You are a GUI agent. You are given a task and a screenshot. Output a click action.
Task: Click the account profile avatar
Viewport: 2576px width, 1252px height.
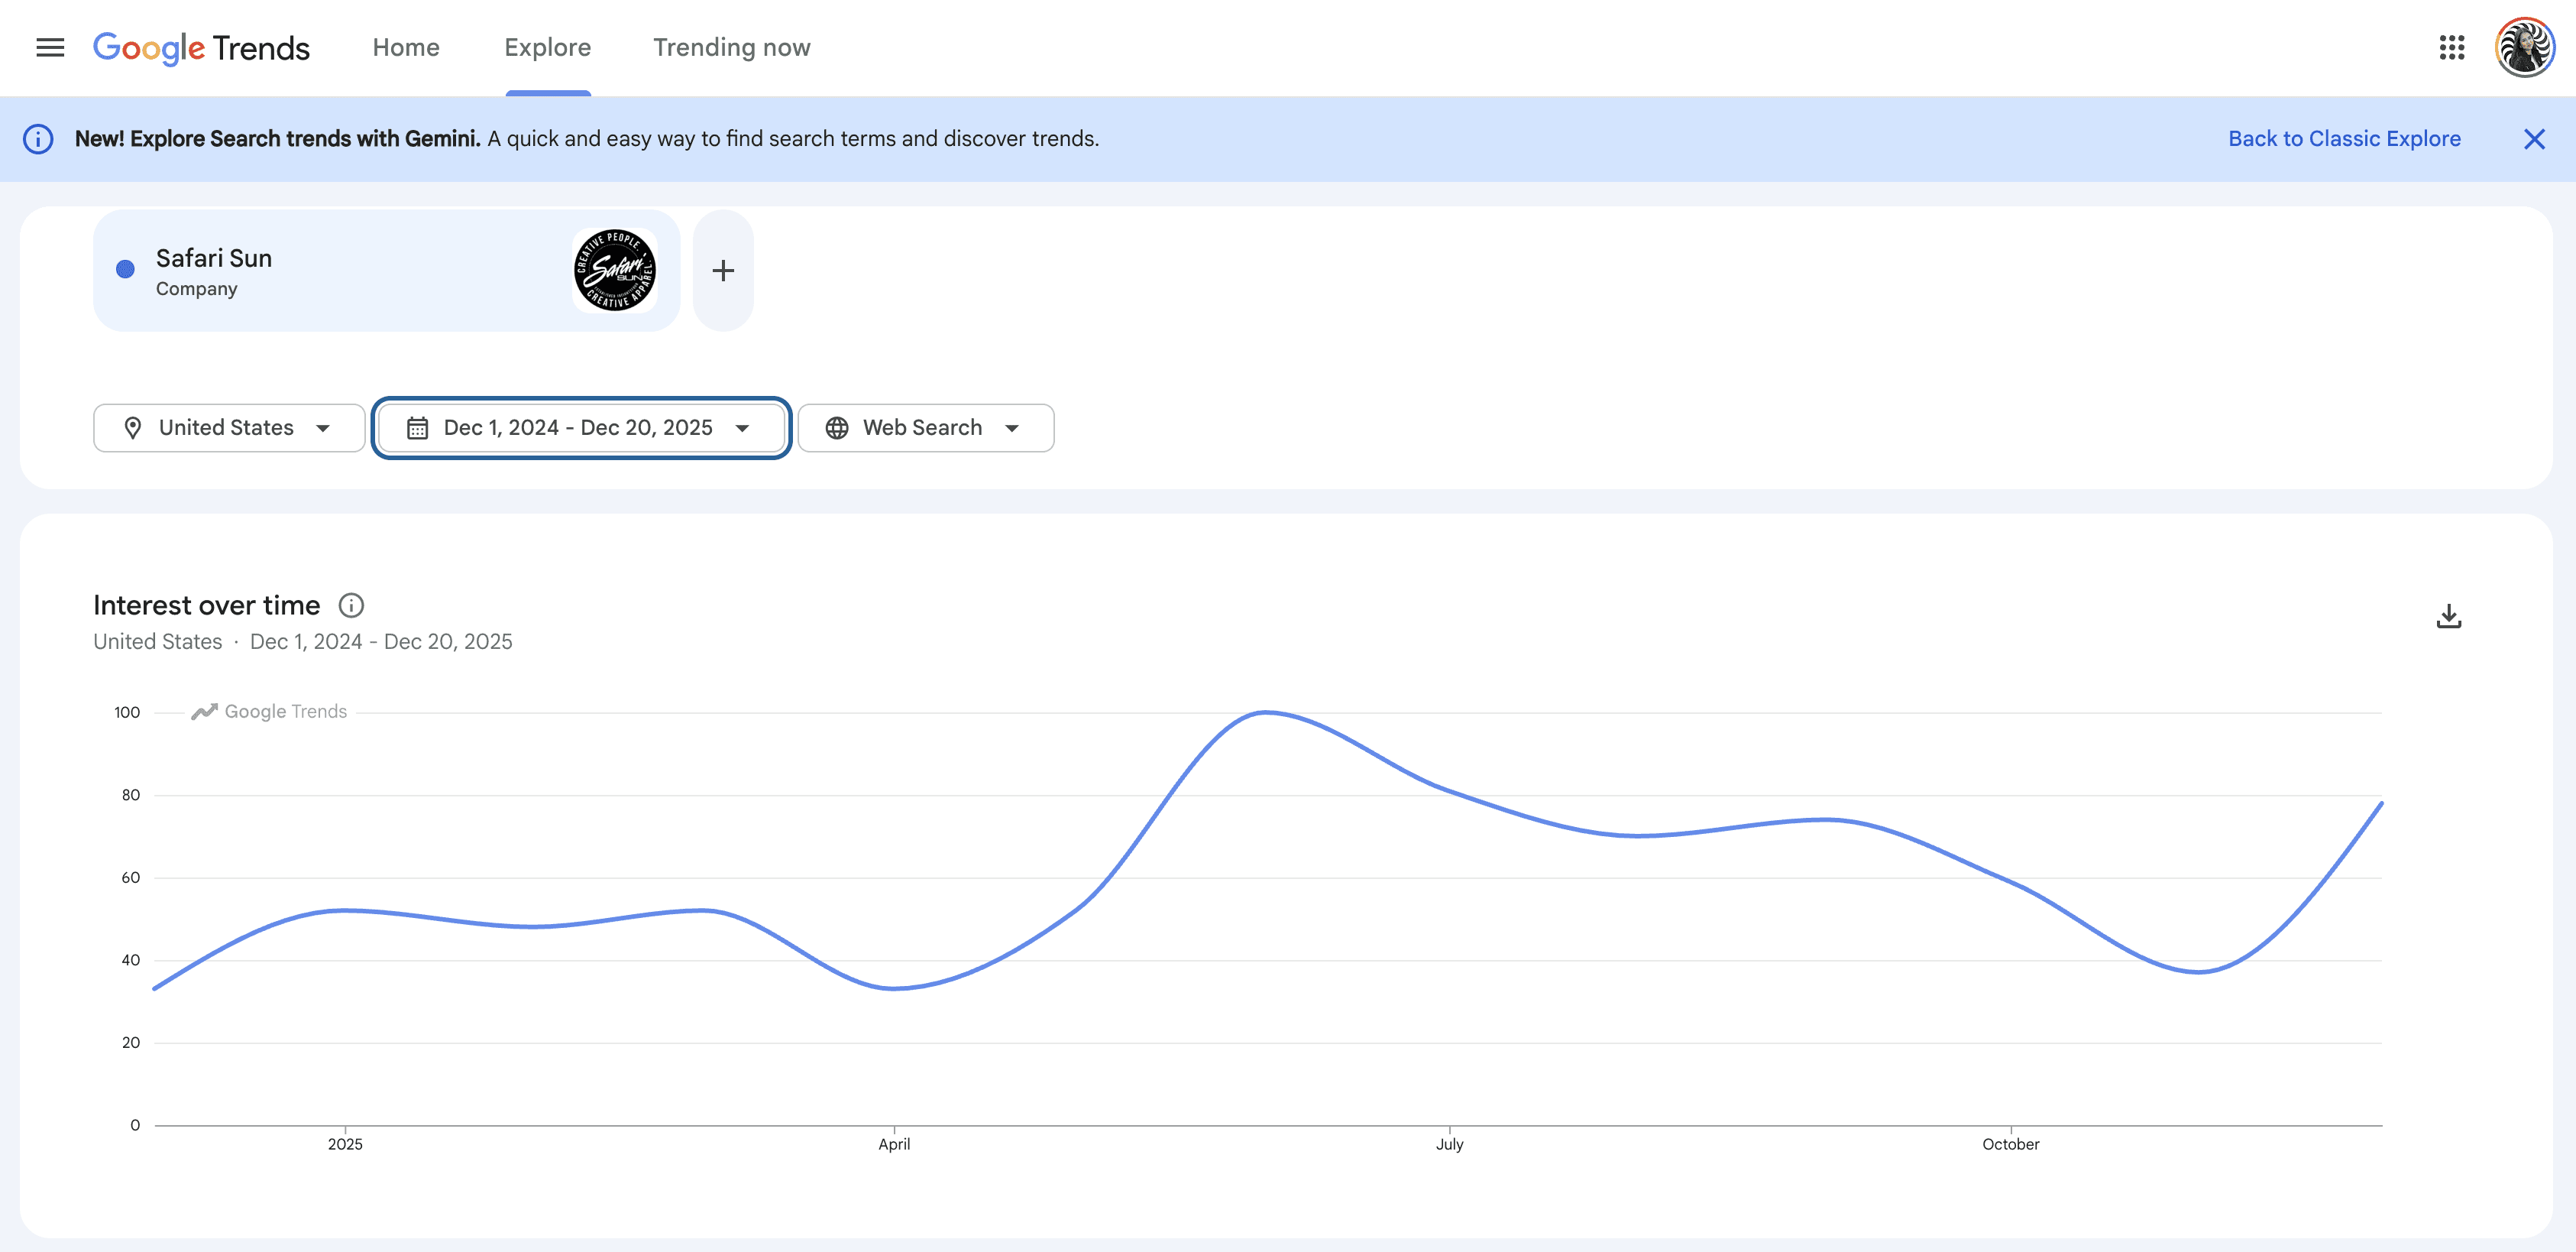coord(2524,47)
